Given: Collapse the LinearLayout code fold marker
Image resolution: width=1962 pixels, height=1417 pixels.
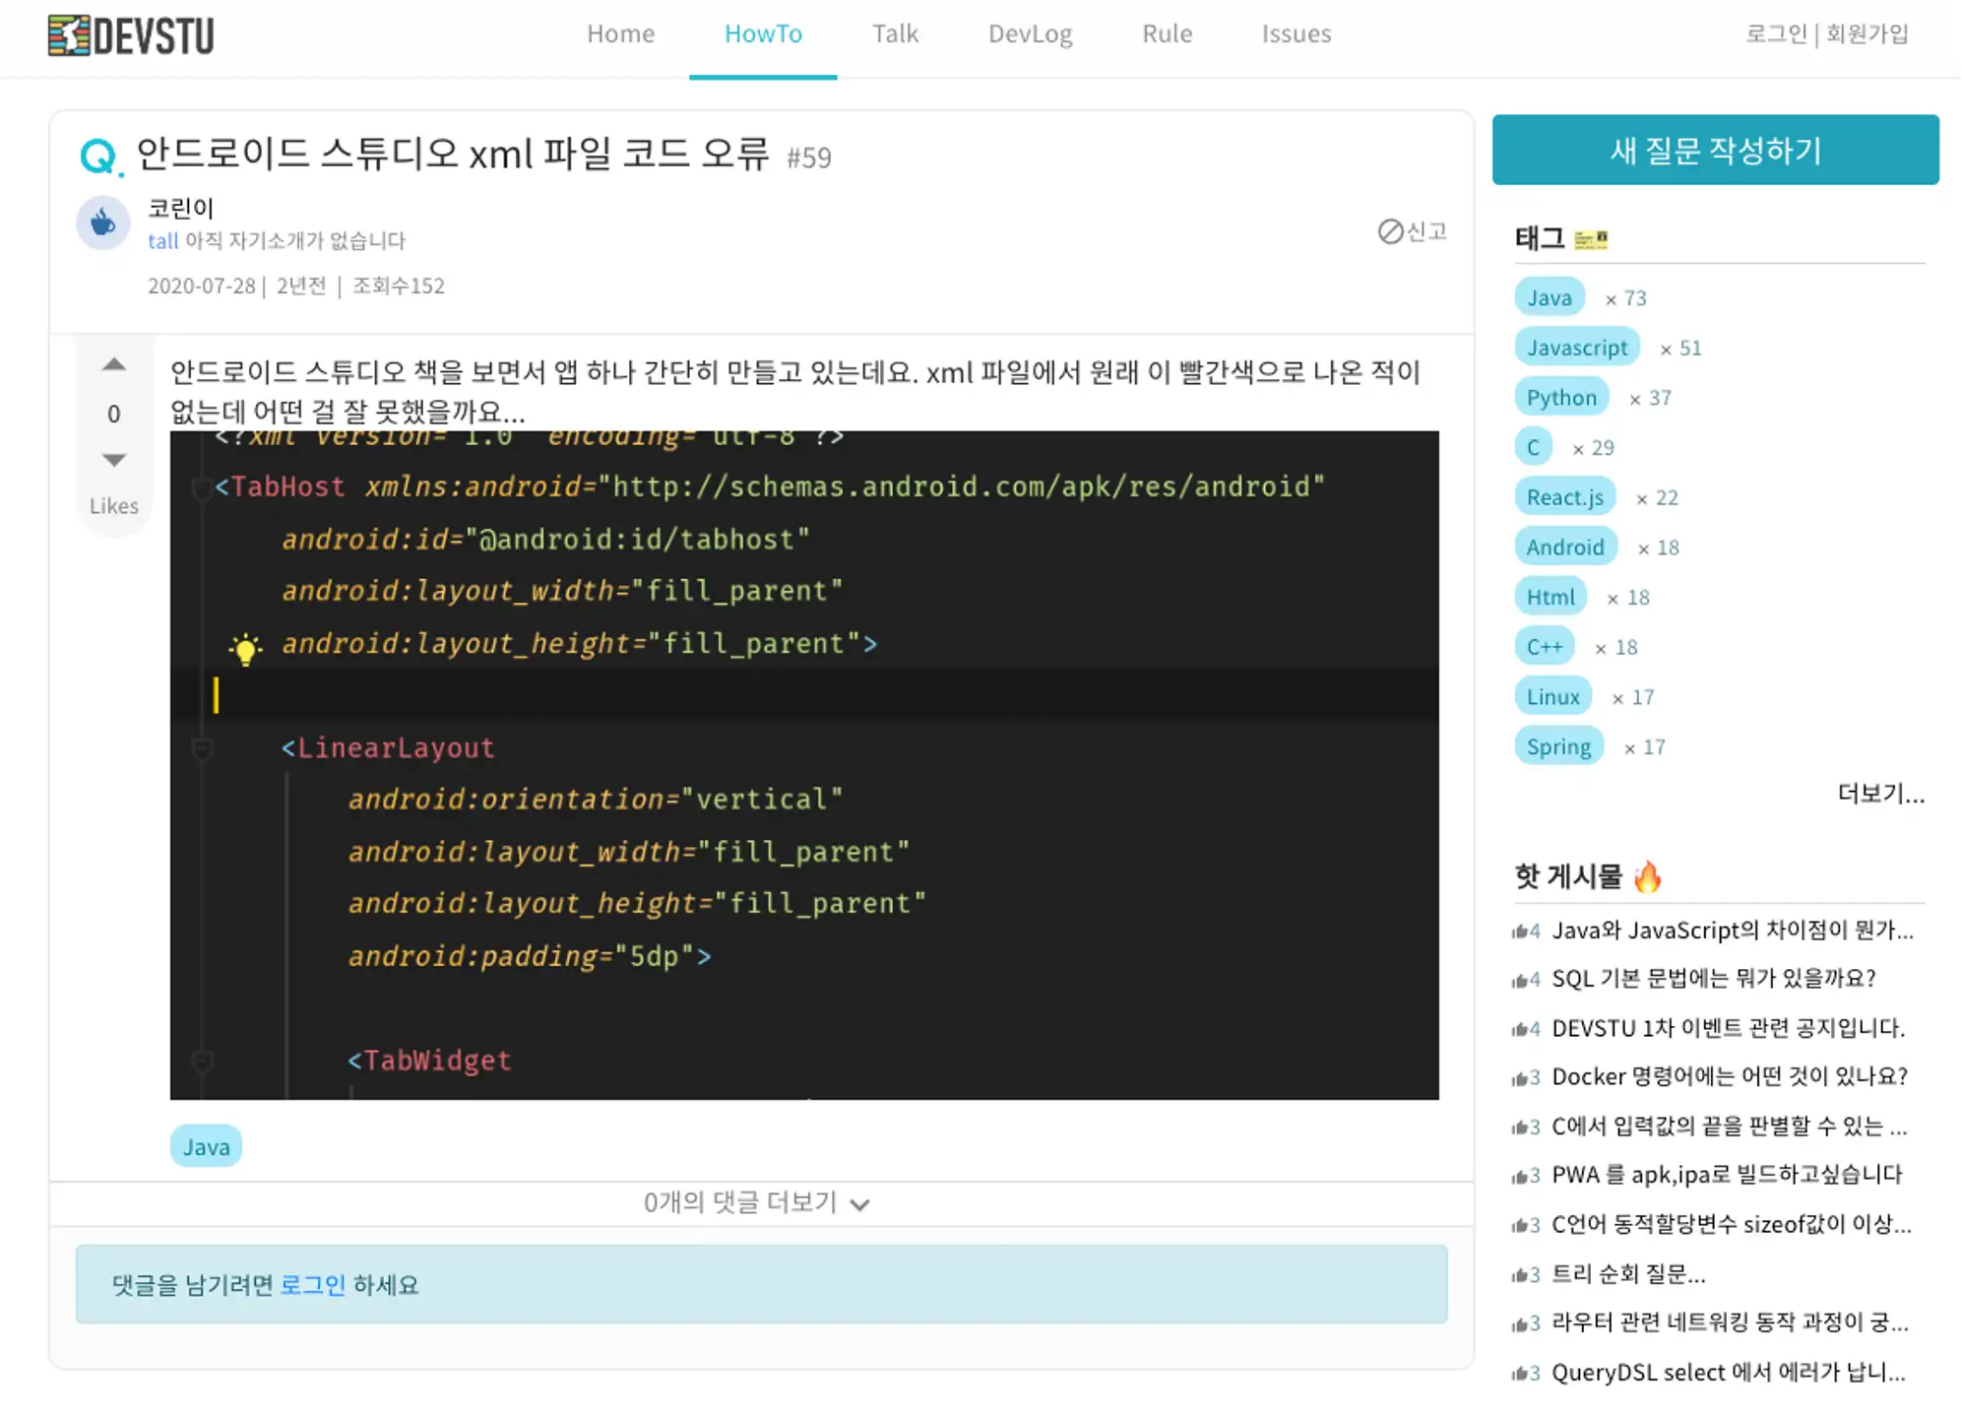Looking at the screenshot, I should pyautogui.click(x=202, y=749).
